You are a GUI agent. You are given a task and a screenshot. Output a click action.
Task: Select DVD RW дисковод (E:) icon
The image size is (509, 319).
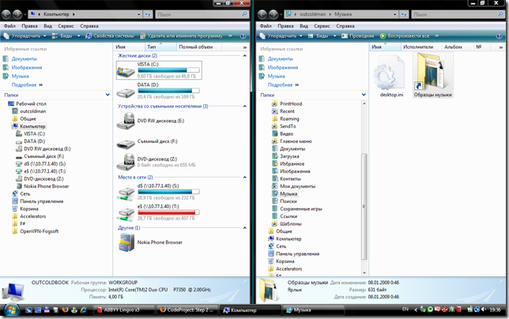point(126,121)
